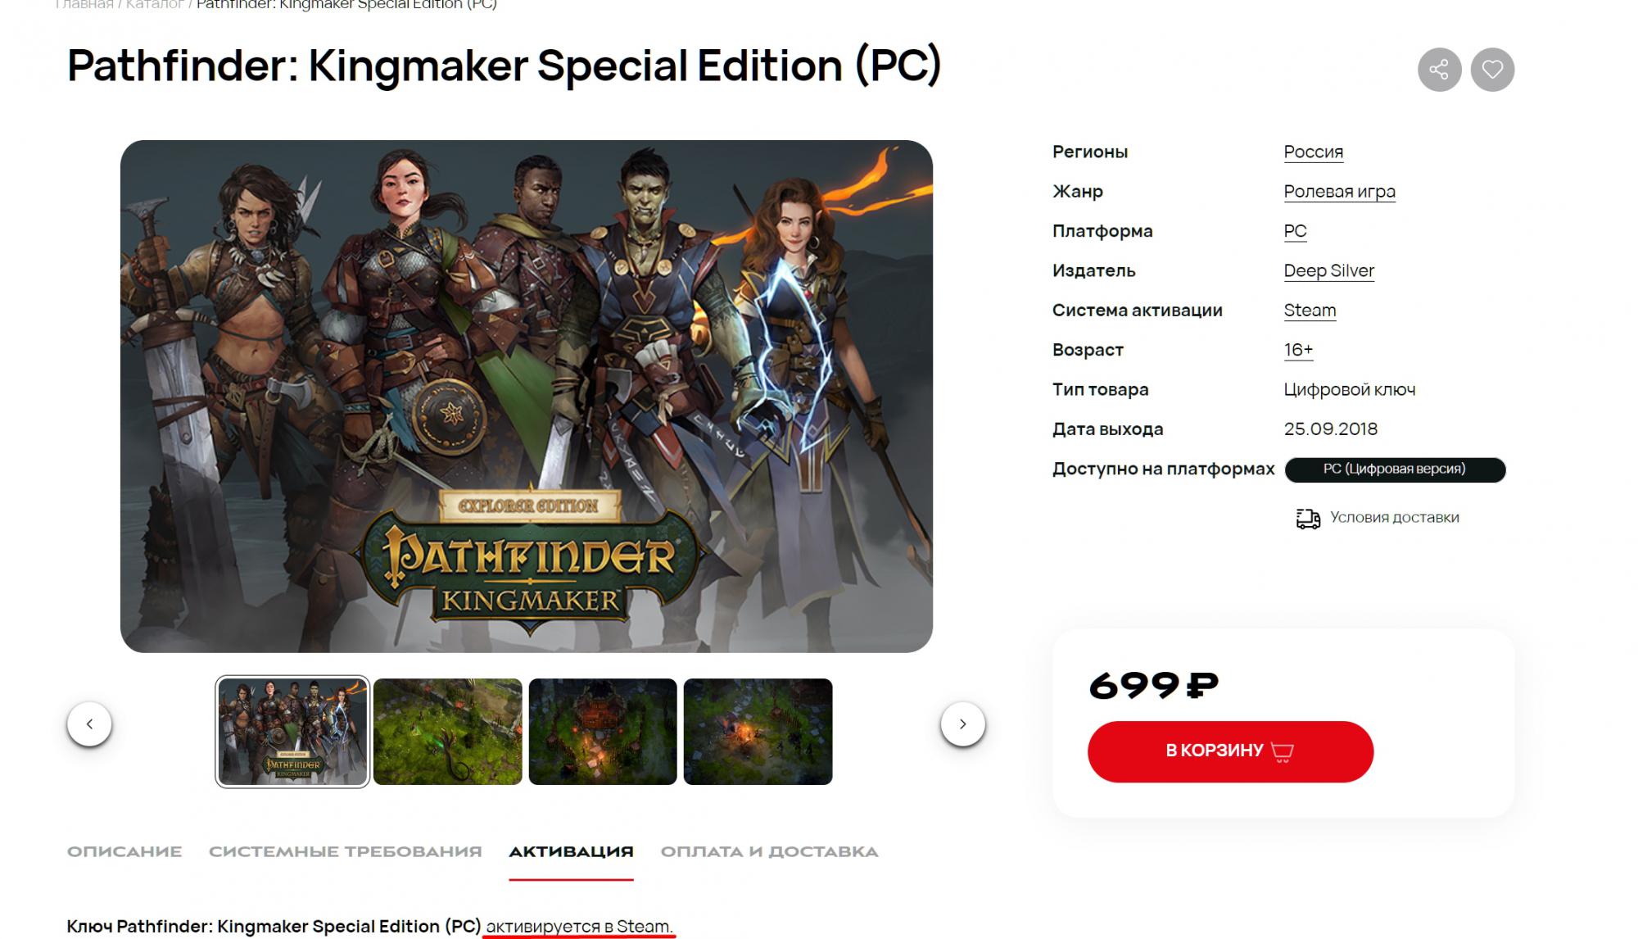Show previous gallery images with left arrow
Viewport: 1638px width, 939px height.
[89, 724]
